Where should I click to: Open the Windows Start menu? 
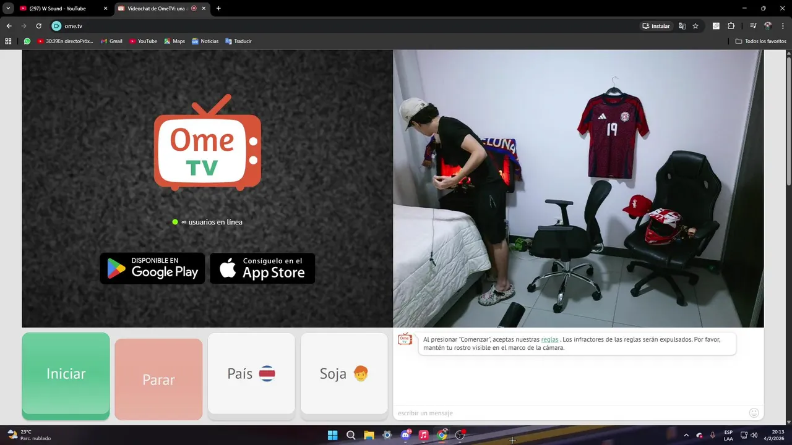(332, 435)
